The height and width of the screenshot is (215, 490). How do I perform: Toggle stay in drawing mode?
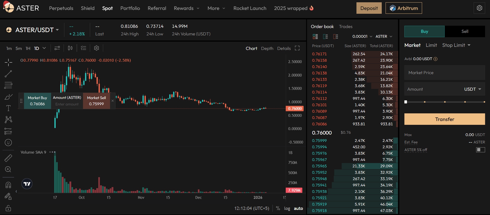pyautogui.click(x=8, y=196)
